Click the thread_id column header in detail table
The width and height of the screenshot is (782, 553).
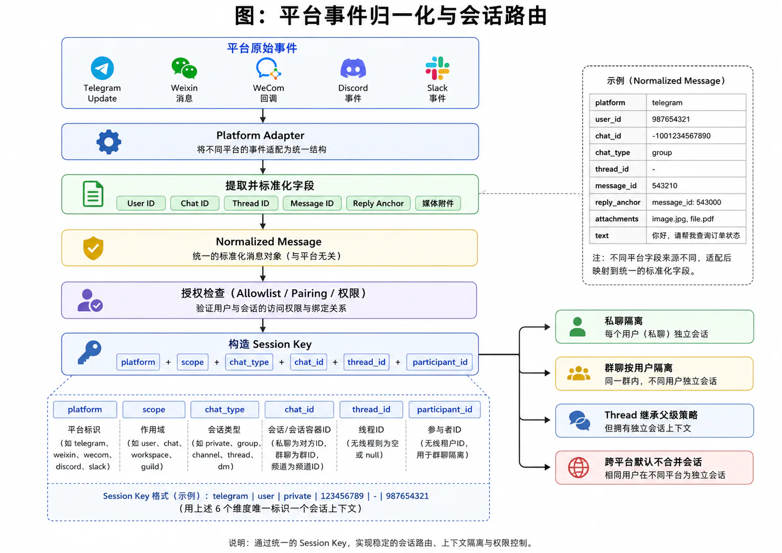371,409
